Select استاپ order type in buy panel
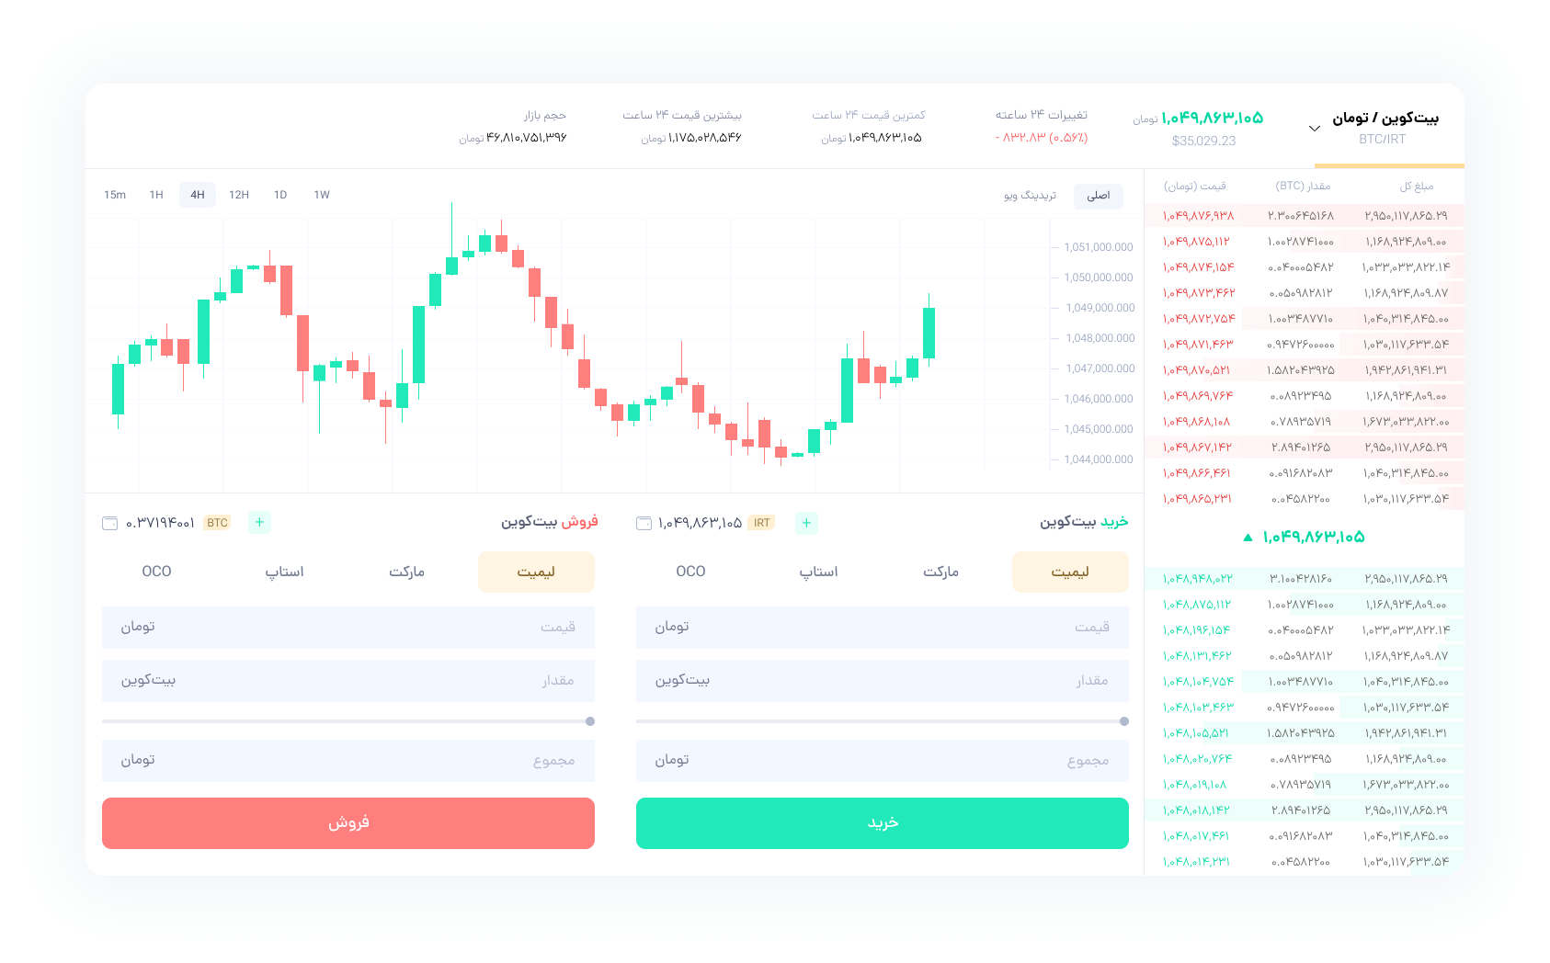The width and height of the screenshot is (1550, 963). 818,572
